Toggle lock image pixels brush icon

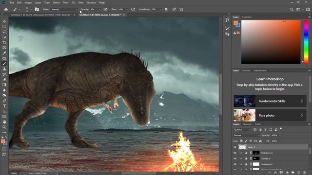pyautogui.click(x=246, y=141)
